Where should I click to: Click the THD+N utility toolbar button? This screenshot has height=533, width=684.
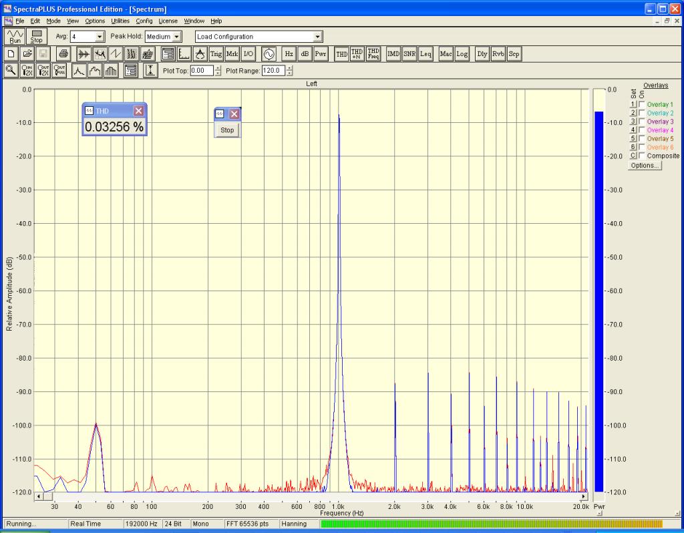pyautogui.click(x=357, y=53)
